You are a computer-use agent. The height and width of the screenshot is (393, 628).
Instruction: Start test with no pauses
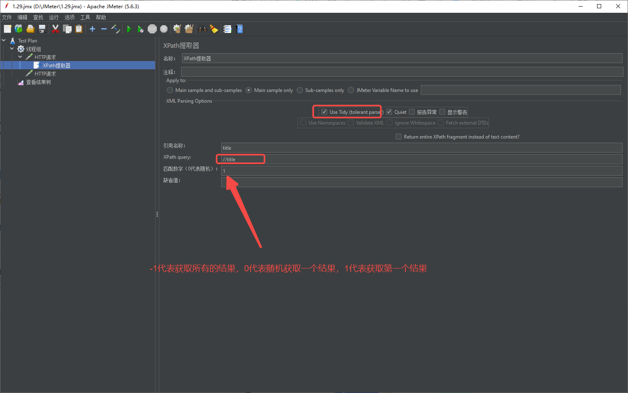[x=141, y=29]
